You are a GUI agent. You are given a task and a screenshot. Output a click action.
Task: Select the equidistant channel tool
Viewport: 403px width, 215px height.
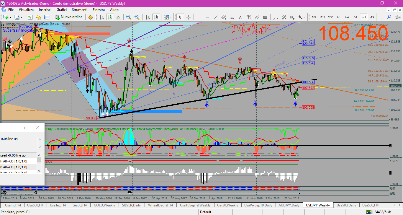(224, 17)
